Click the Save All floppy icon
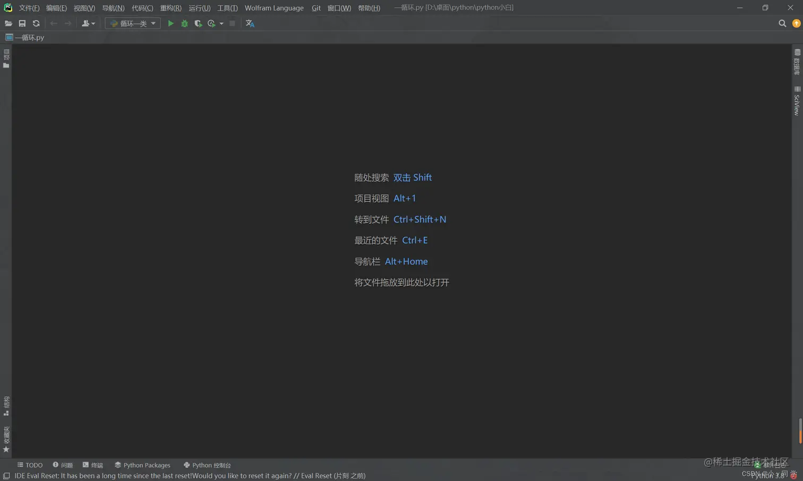The height and width of the screenshot is (481, 803). 22,23
